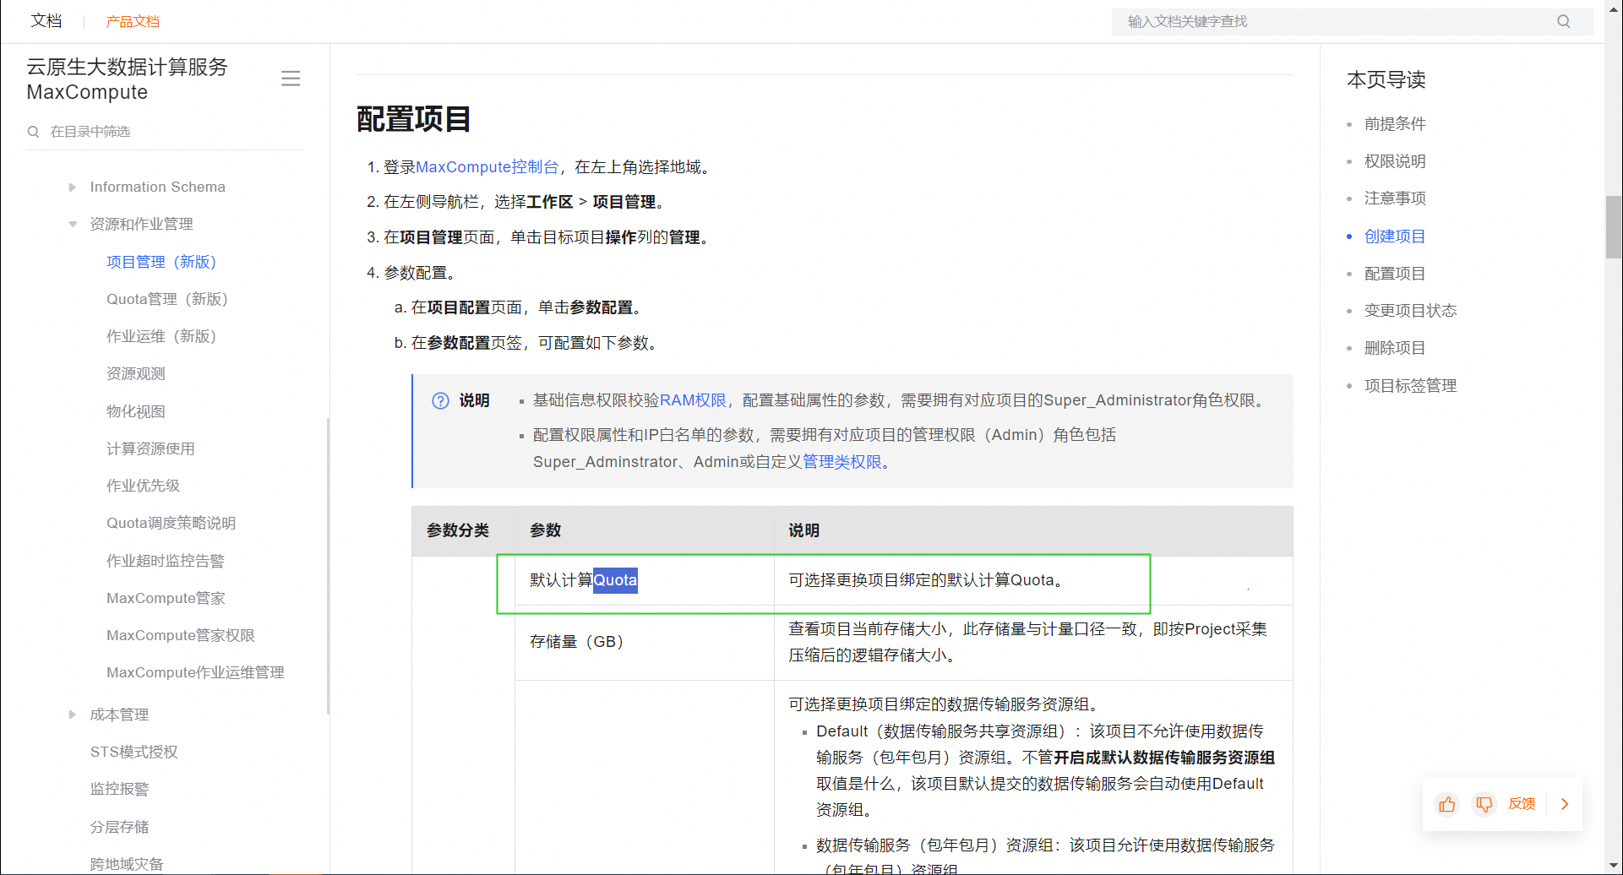Open the 管理类权限 link
The width and height of the screenshot is (1623, 875).
pos(841,462)
